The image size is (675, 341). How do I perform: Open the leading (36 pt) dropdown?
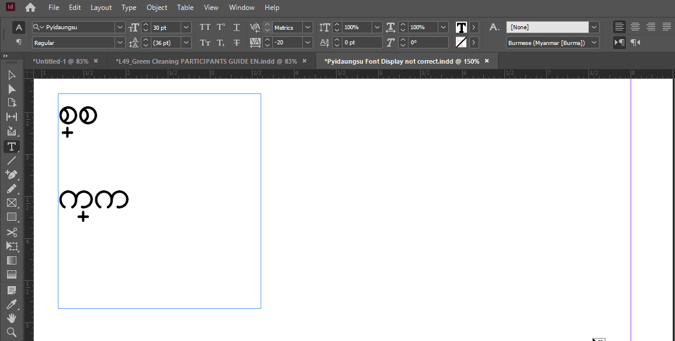[x=186, y=43]
